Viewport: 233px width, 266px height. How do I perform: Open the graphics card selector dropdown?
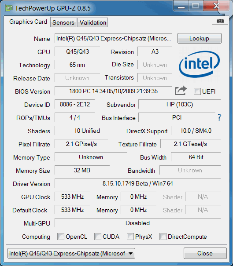pos(71,253)
